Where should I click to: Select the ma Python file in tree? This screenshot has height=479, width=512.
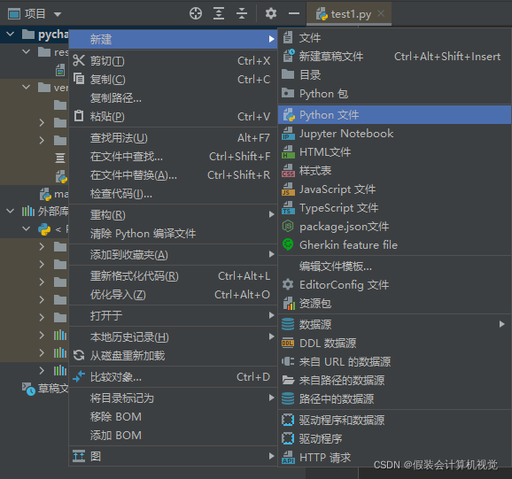pyautogui.click(x=53, y=194)
